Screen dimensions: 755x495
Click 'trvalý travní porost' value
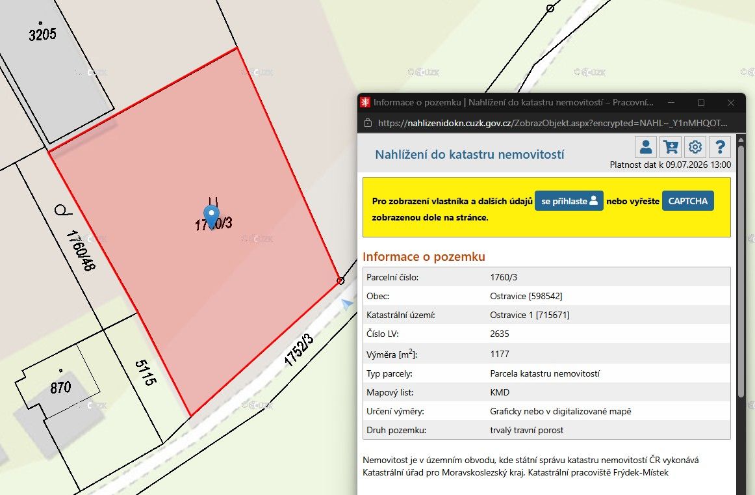pyautogui.click(x=527, y=430)
